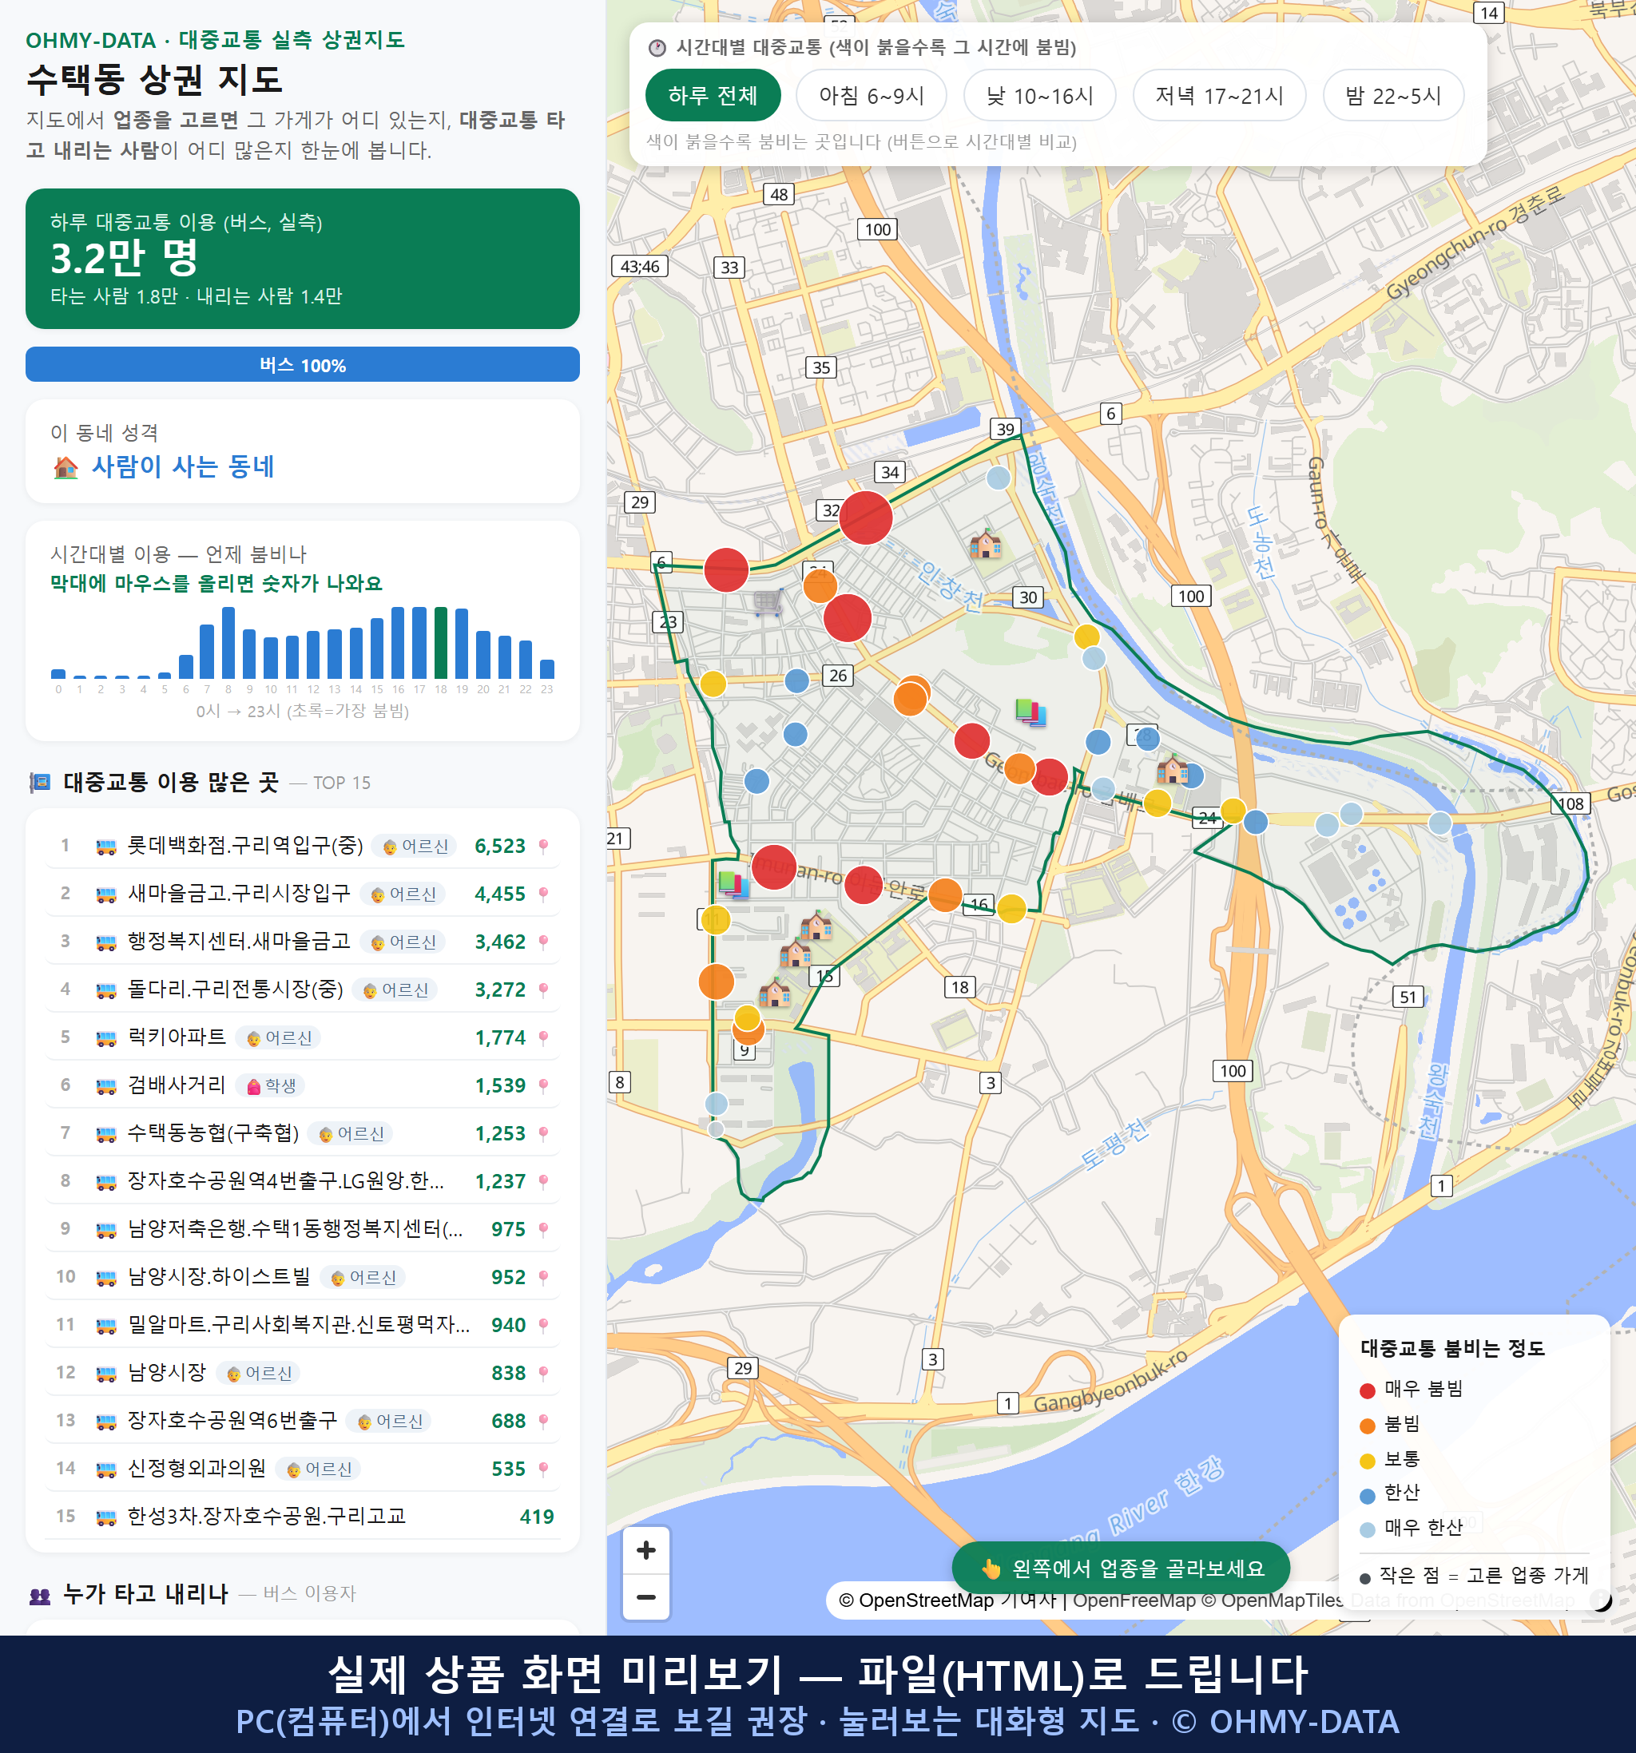Switch to 밤 22~5시 time filter
1636x1753 pixels.
[x=1393, y=95]
